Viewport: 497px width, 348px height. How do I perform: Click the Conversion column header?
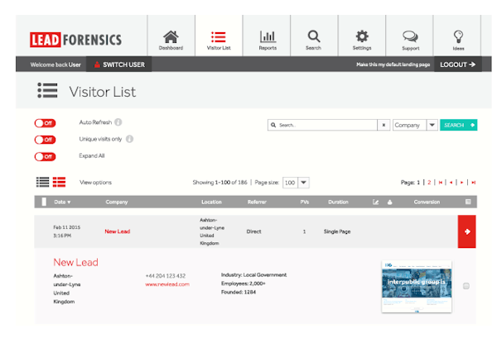(x=427, y=202)
